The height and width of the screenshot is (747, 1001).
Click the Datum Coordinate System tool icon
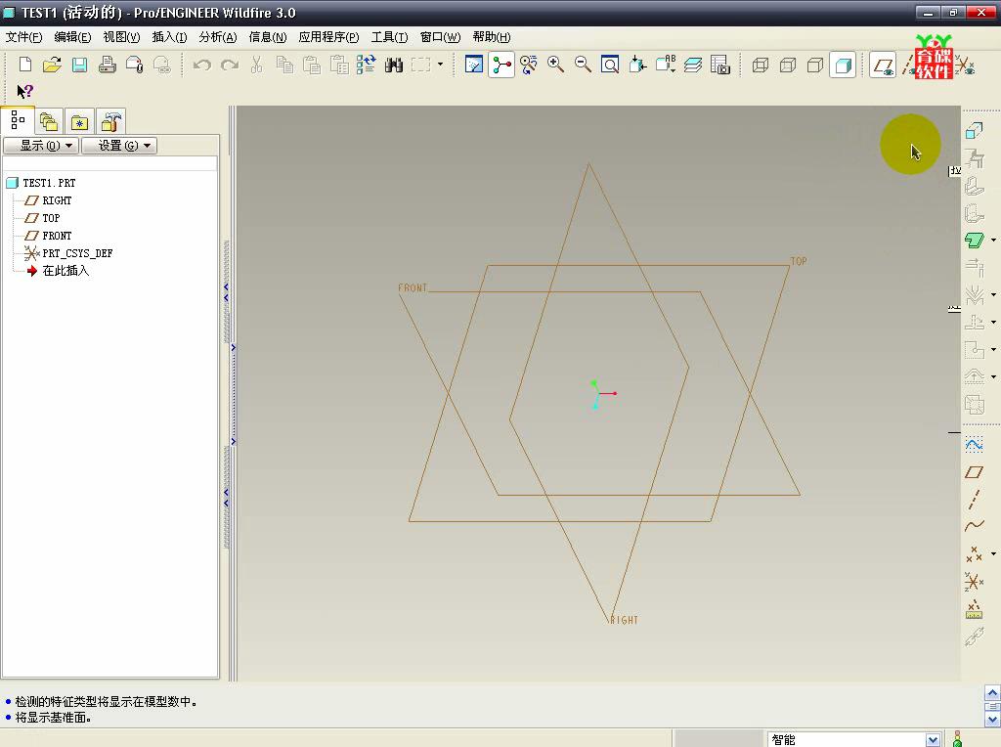(974, 581)
